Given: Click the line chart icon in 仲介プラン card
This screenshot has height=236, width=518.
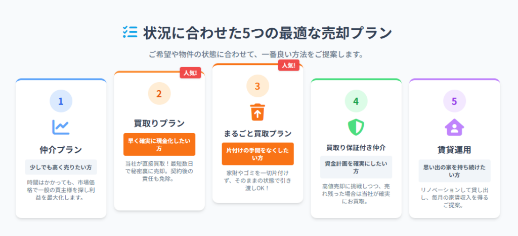Looking at the screenshot, I should [x=61, y=127].
